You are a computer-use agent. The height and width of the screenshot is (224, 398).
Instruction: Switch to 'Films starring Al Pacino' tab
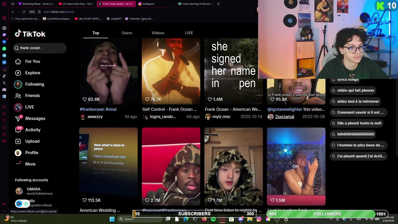pos(195,4)
